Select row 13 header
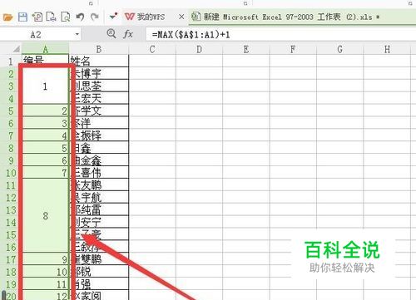 [11, 209]
